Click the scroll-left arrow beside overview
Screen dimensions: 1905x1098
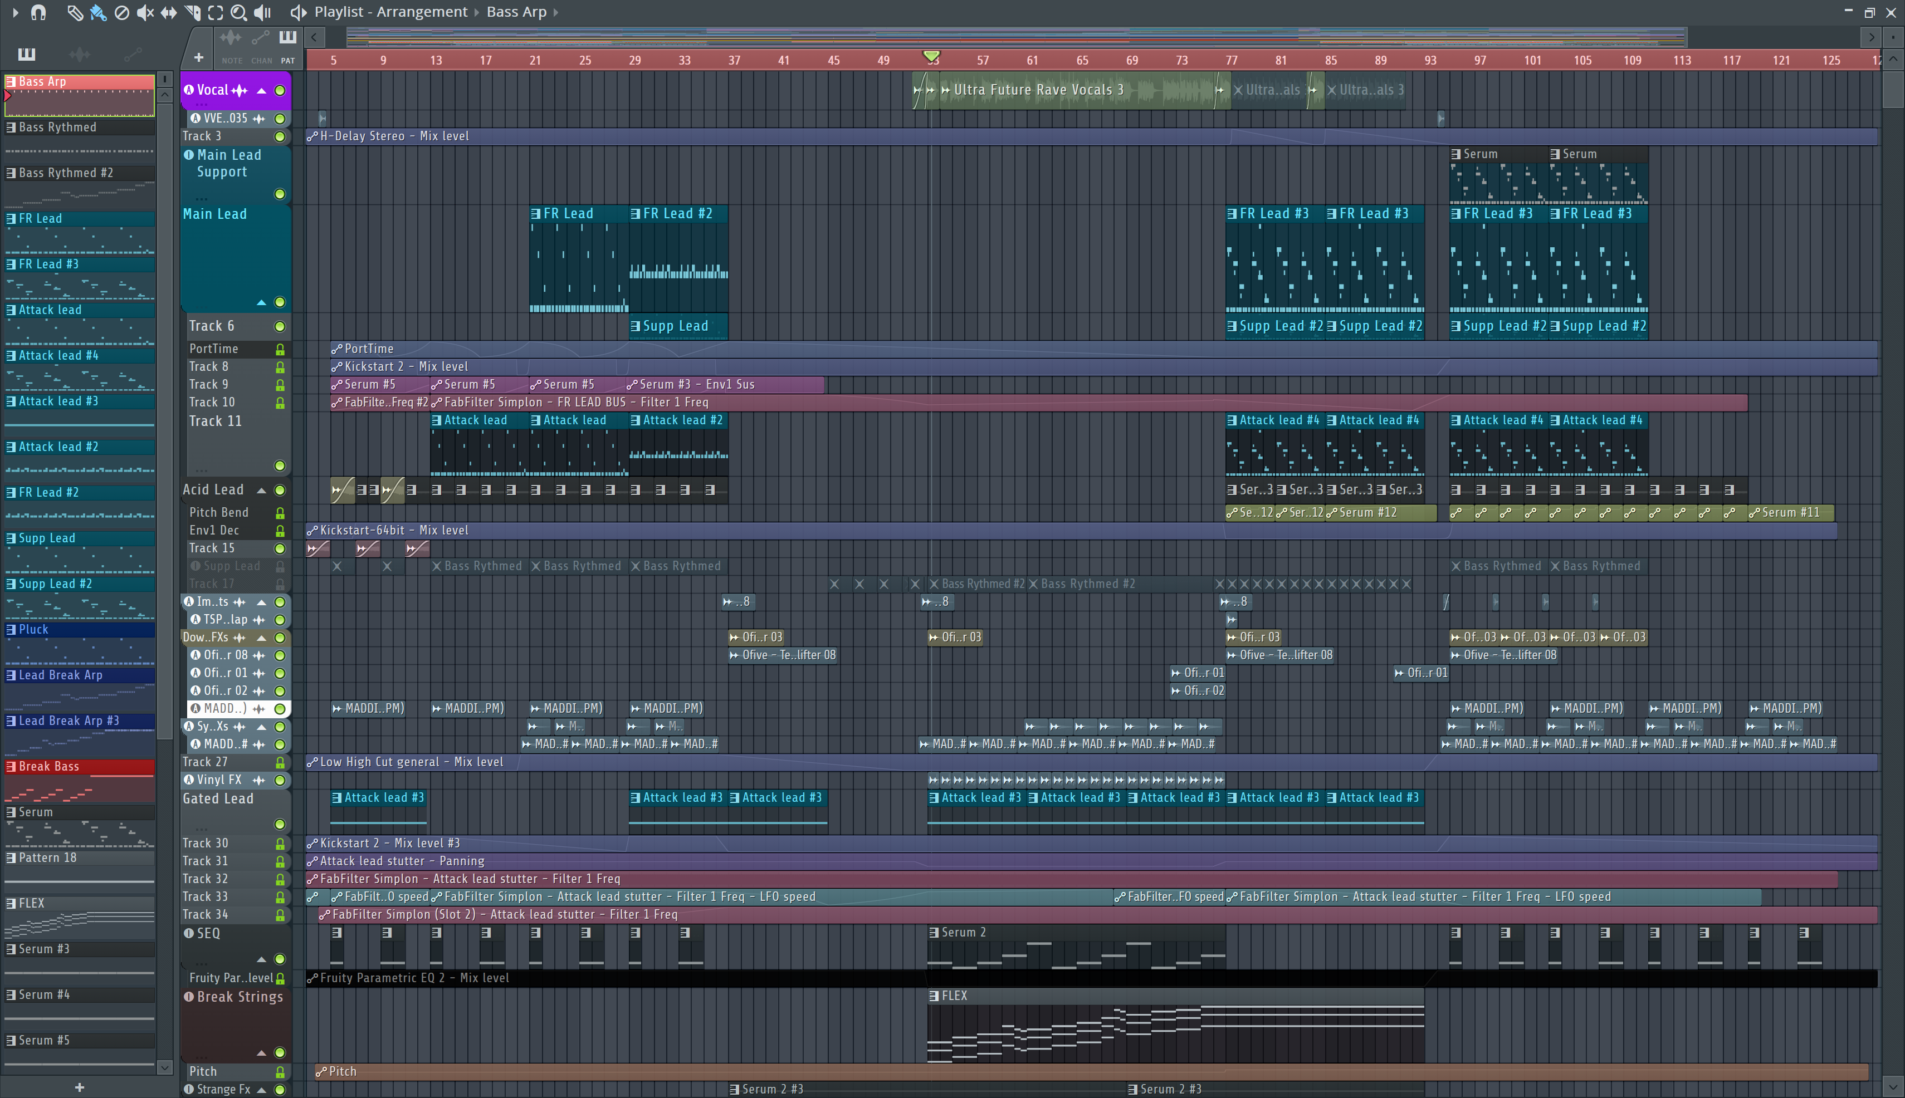[x=315, y=36]
